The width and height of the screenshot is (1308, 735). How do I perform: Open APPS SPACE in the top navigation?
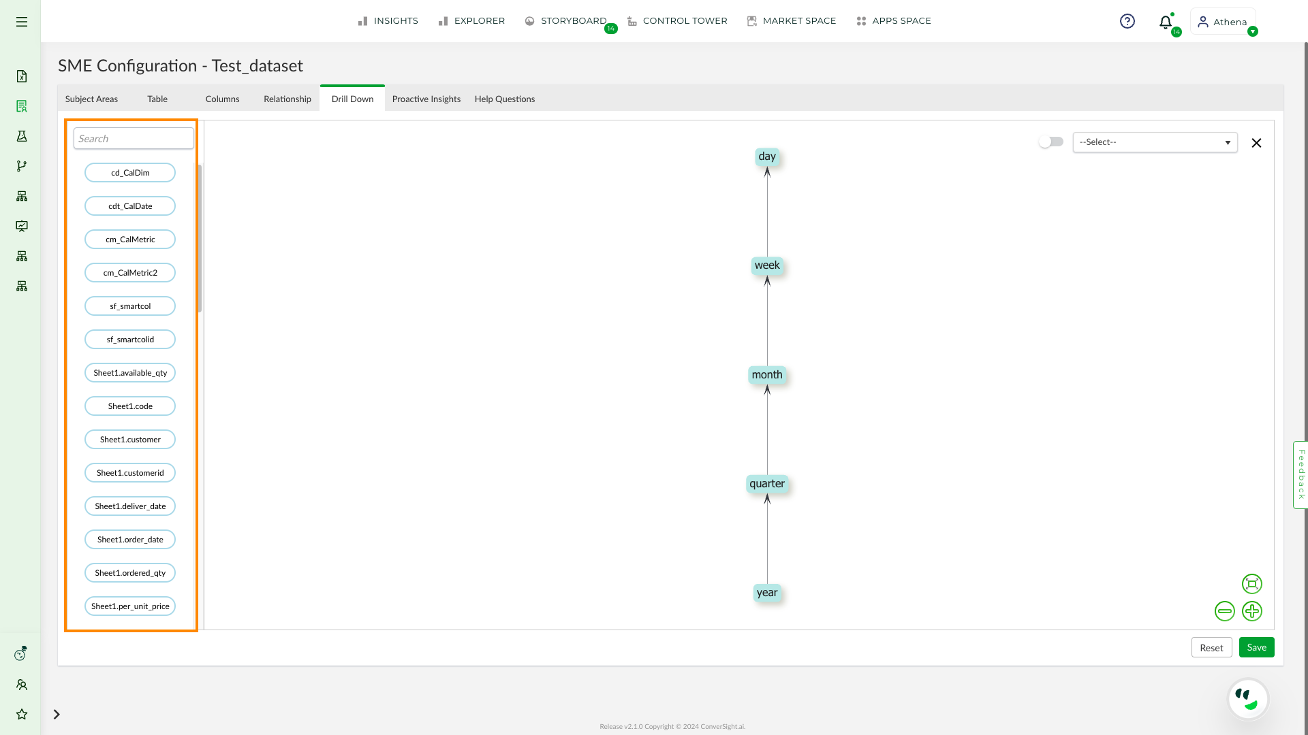(x=894, y=21)
